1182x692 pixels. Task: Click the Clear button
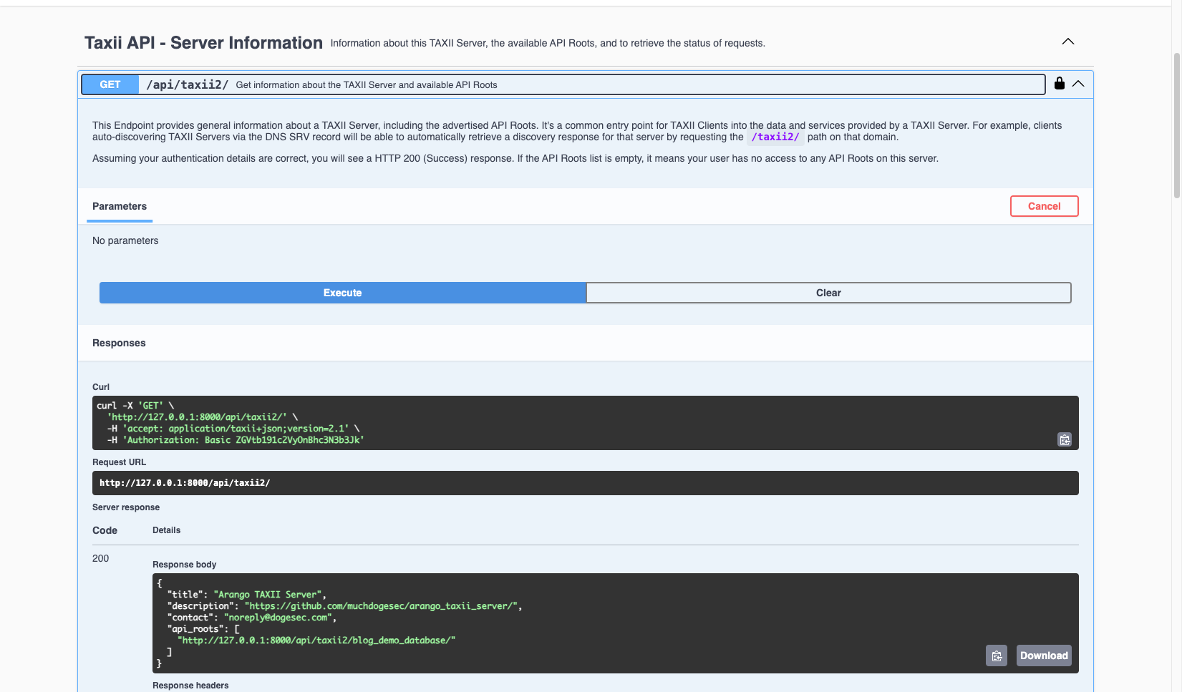828,293
